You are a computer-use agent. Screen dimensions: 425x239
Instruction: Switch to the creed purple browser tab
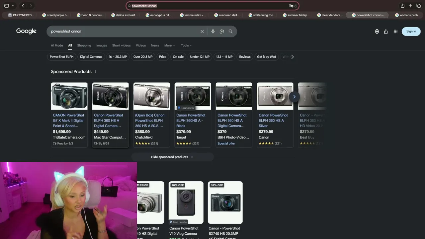(55, 15)
